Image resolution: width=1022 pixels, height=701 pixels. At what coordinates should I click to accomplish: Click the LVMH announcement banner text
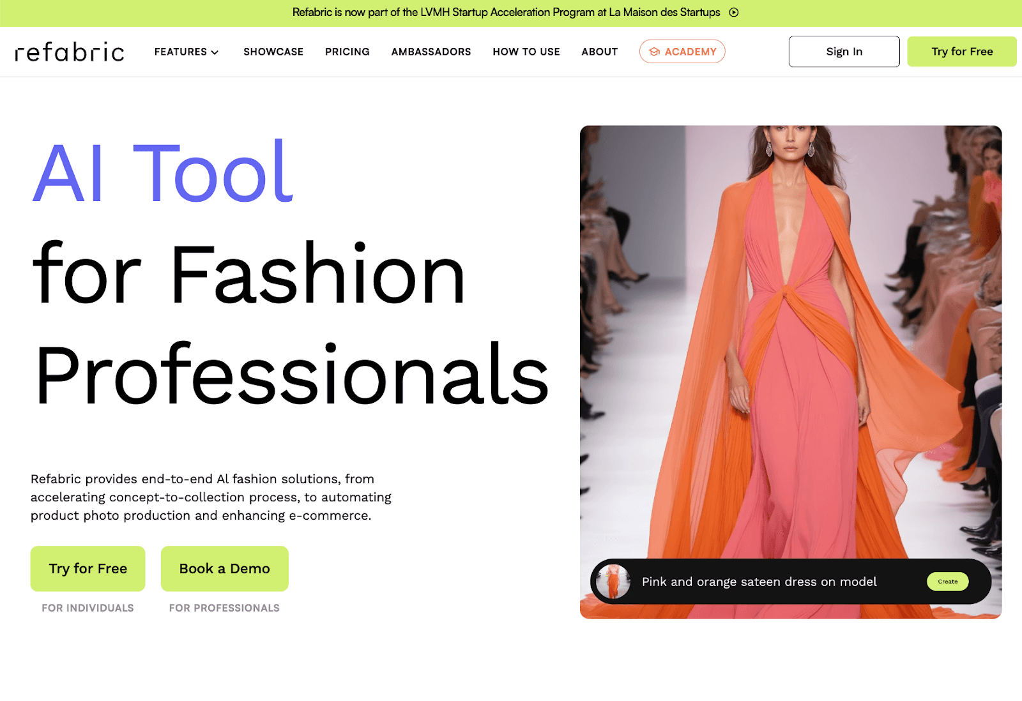[506, 12]
